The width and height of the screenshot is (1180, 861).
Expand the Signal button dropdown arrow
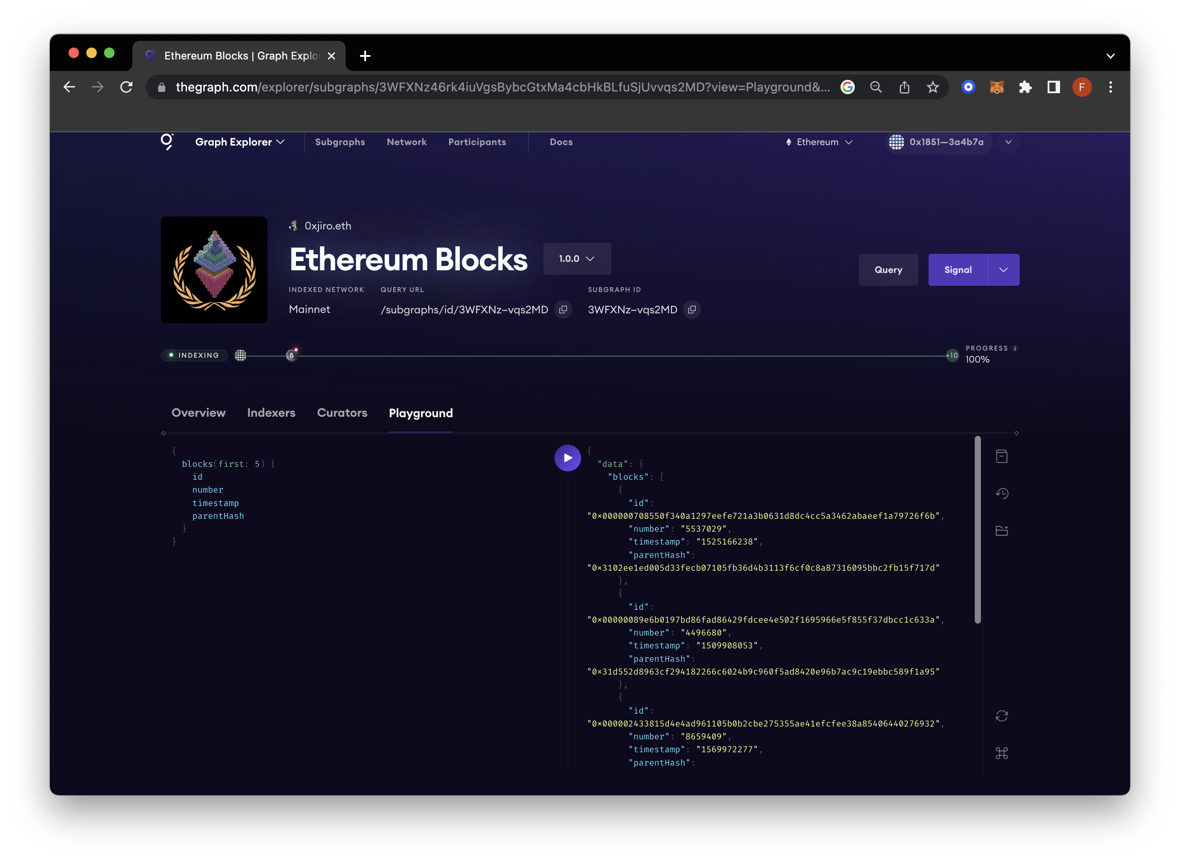[1004, 270]
